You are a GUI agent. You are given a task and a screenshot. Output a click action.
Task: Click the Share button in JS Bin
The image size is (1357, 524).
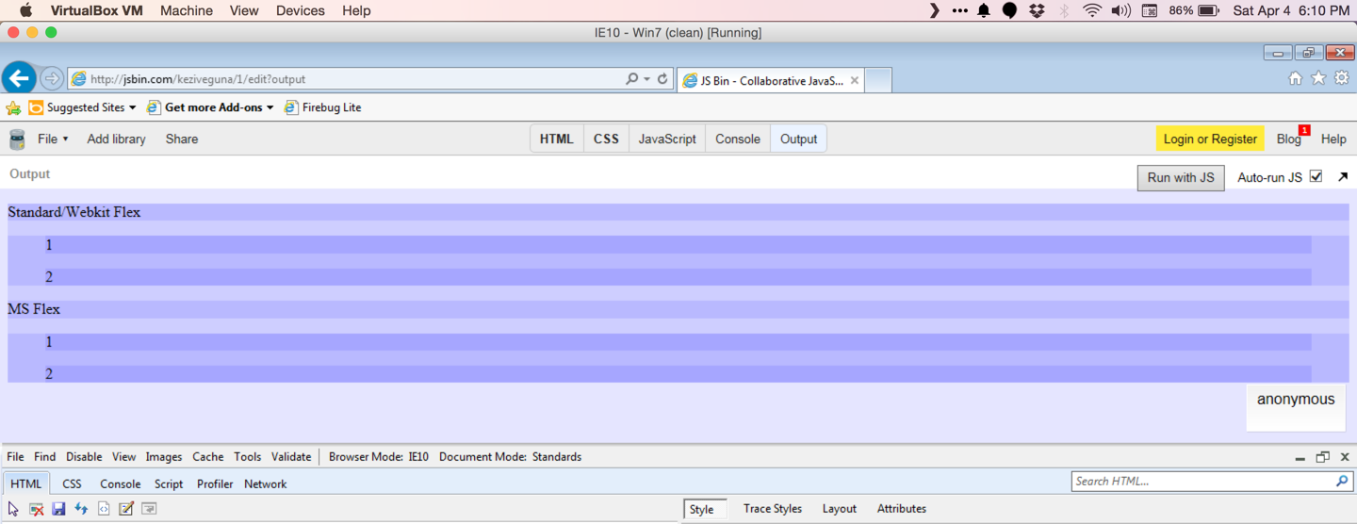tap(182, 139)
